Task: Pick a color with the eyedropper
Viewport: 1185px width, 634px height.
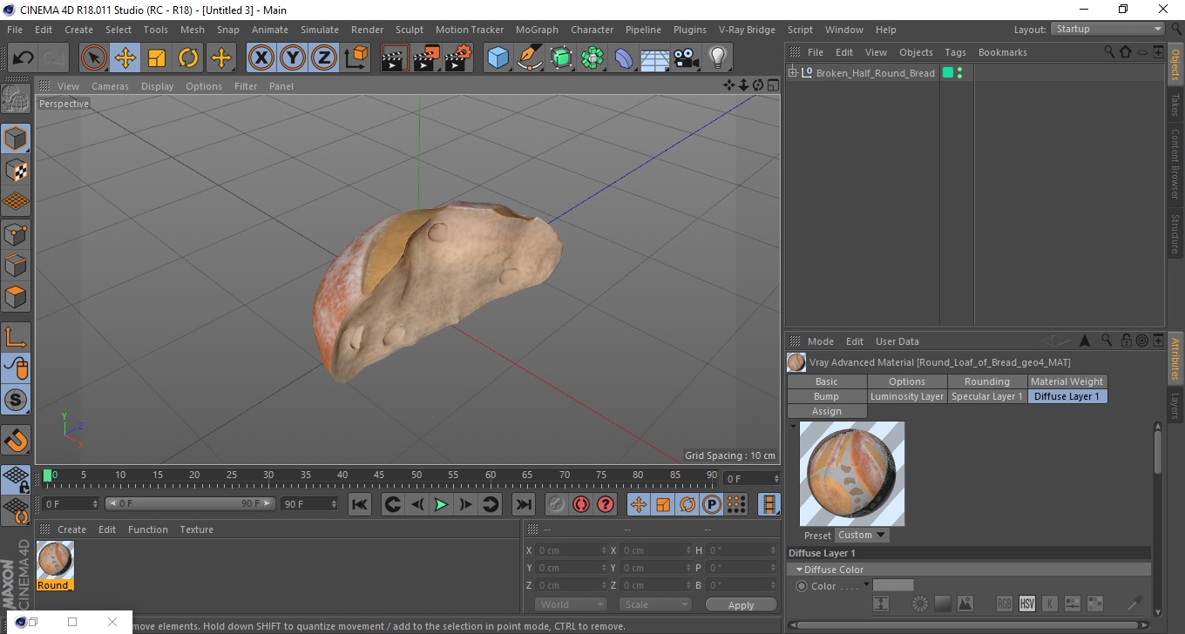Action: pyautogui.click(x=1134, y=603)
